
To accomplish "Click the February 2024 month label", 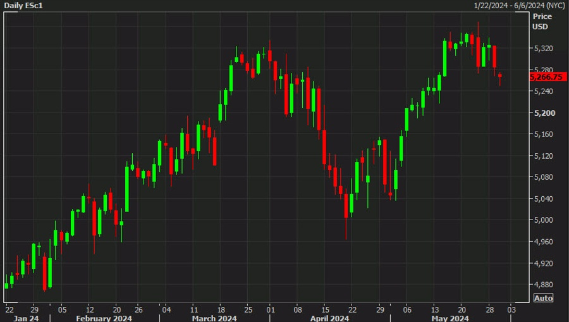I will 104,318.
